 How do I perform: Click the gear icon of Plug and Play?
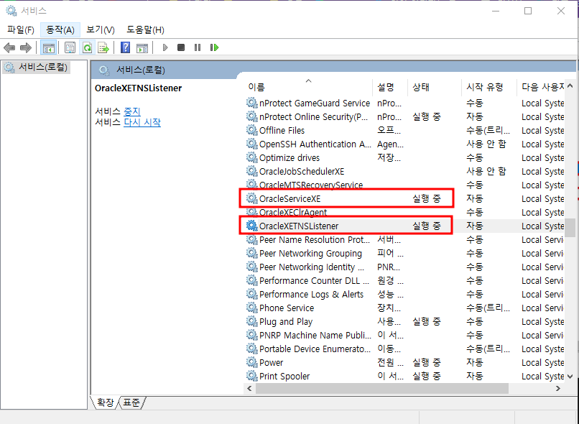point(252,321)
